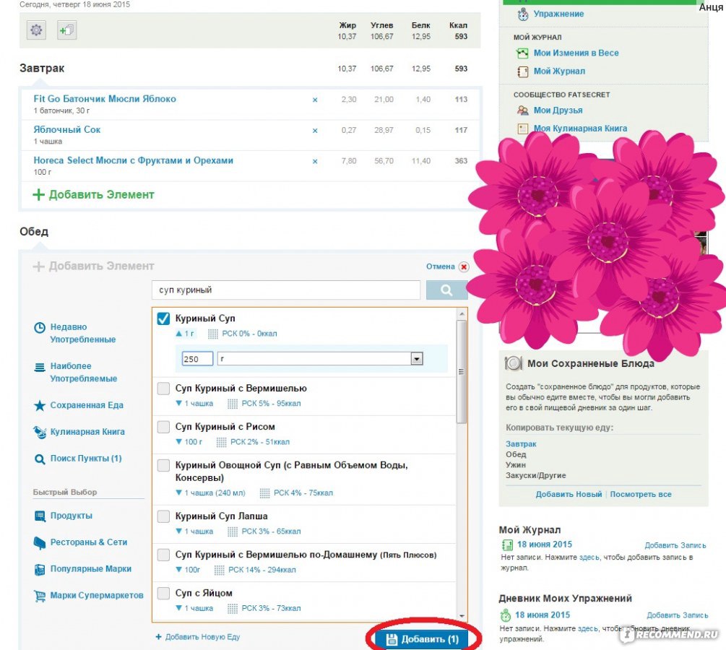Image resolution: width=726 pixels, height=650 pixels.
Task: Open Кулинарная Книга in left sidebar
Action: (87, 432)
